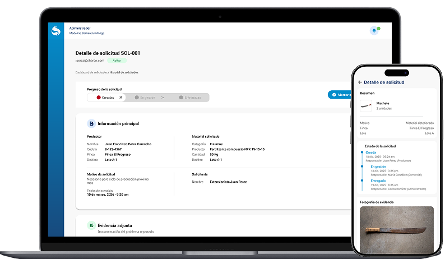Tap the Material deteriorado value on the phone
Viewport: 445px width, 259px height.
tap(420, 123)
